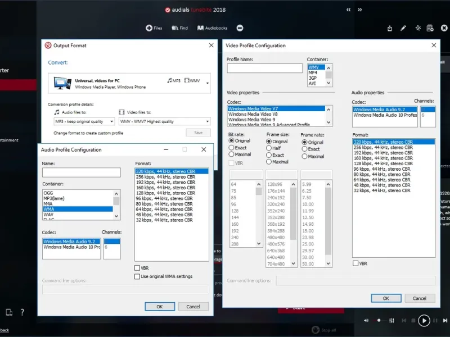Screen dimensions: 450x337
Task: Click Cancel in Audio Profile Configuration
Action: tap(193, 307)
